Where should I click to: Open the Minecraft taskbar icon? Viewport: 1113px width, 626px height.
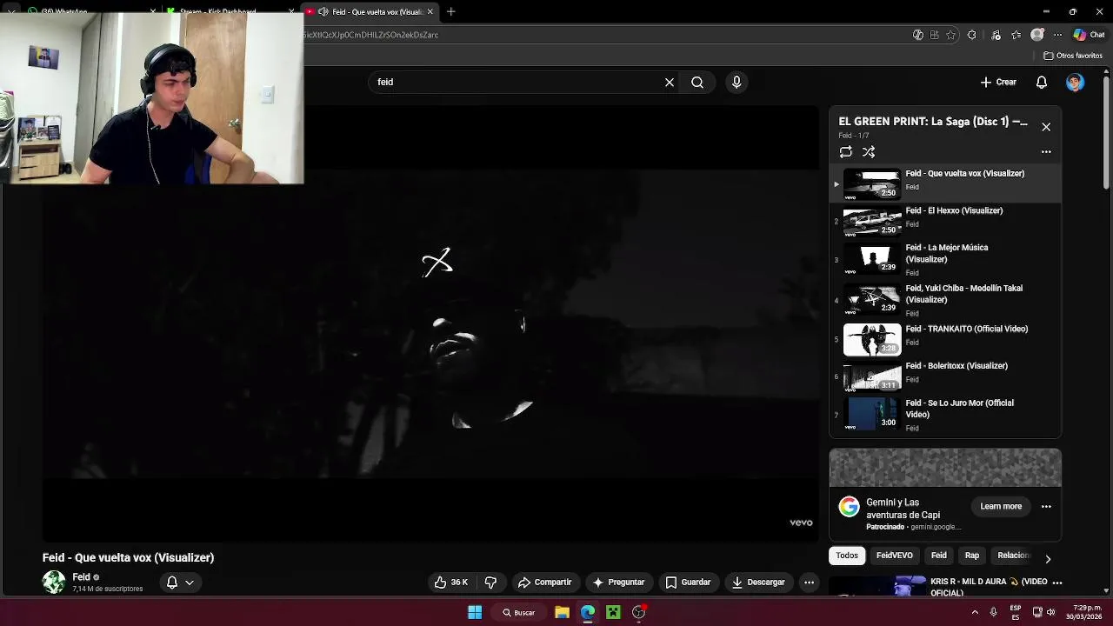tap(613, 612)
